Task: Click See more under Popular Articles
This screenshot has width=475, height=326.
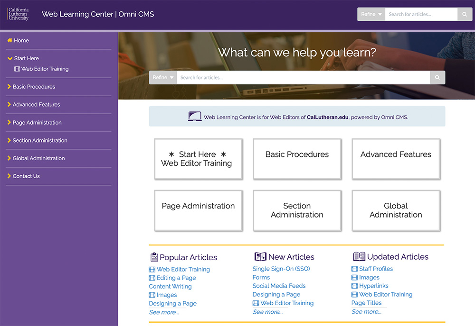Action: tap(164, 312)
